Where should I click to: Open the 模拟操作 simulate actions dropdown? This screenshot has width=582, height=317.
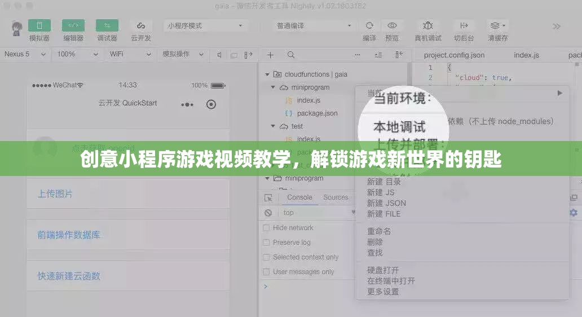pyautogui.click(x=183, y=54)
